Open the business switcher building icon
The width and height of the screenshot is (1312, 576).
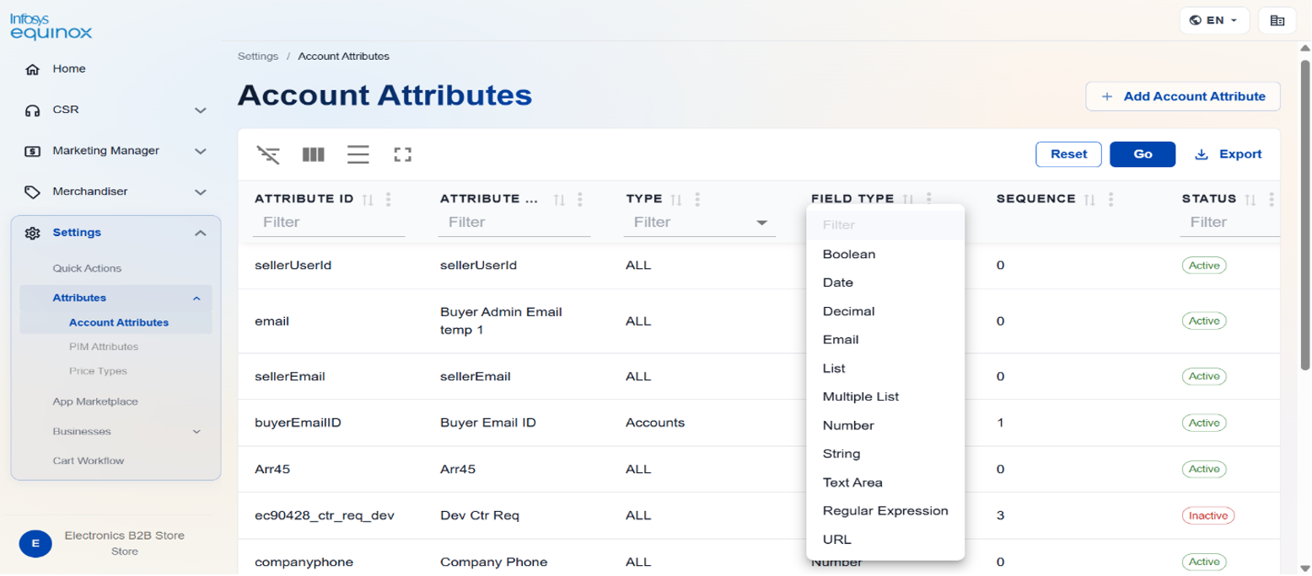pyautogui.click(x=1277, y=20)
